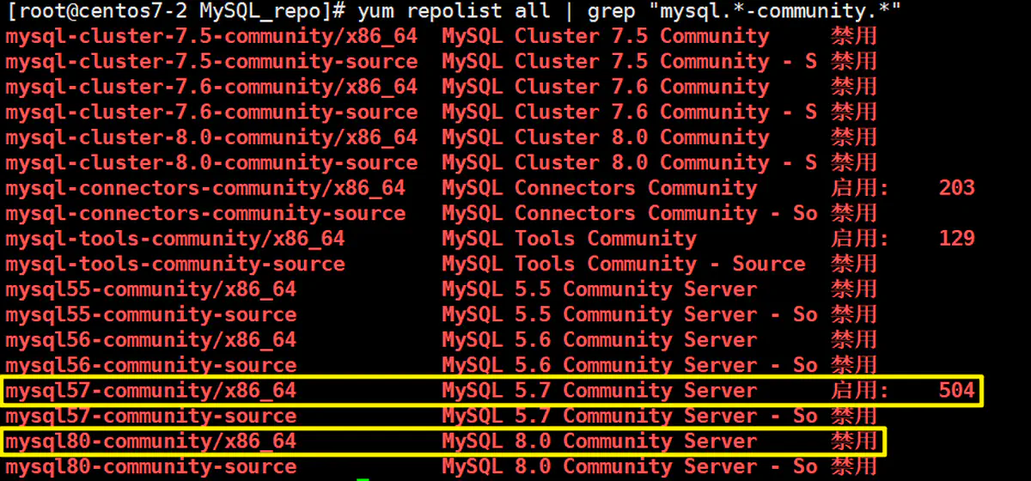Select repo id mysql57-community-source
Viewport: 1031px width, 481px height.
150,417
